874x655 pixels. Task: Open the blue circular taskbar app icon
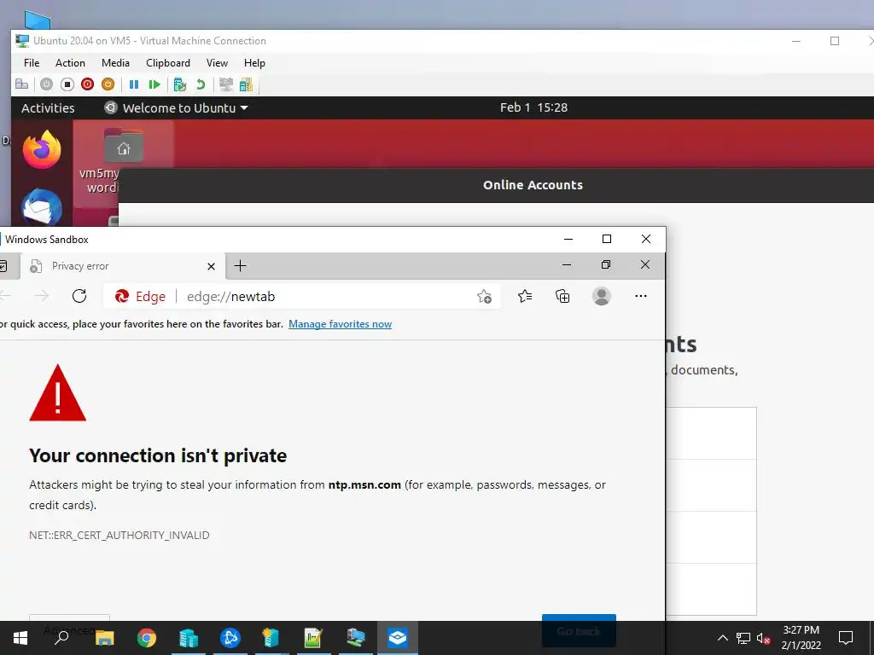[x=230, y=638]
